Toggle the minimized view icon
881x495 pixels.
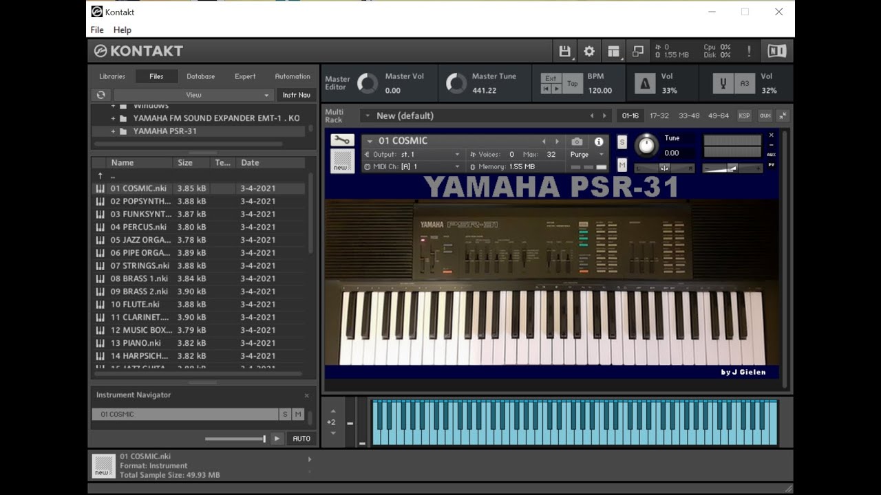[638, 51]
